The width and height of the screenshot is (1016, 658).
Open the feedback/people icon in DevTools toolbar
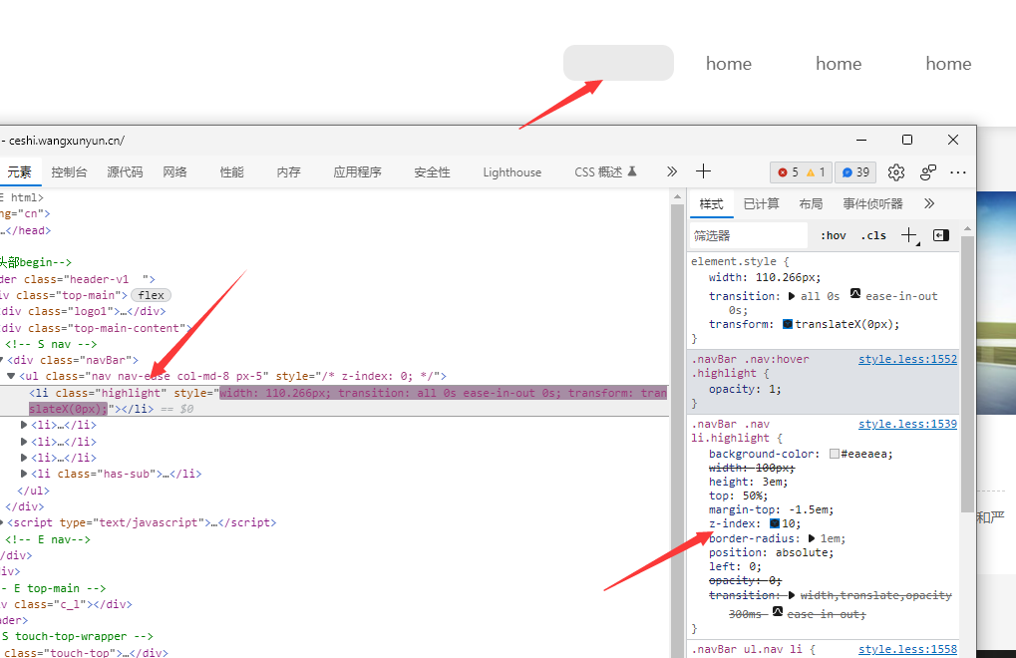tap(928, 172)
